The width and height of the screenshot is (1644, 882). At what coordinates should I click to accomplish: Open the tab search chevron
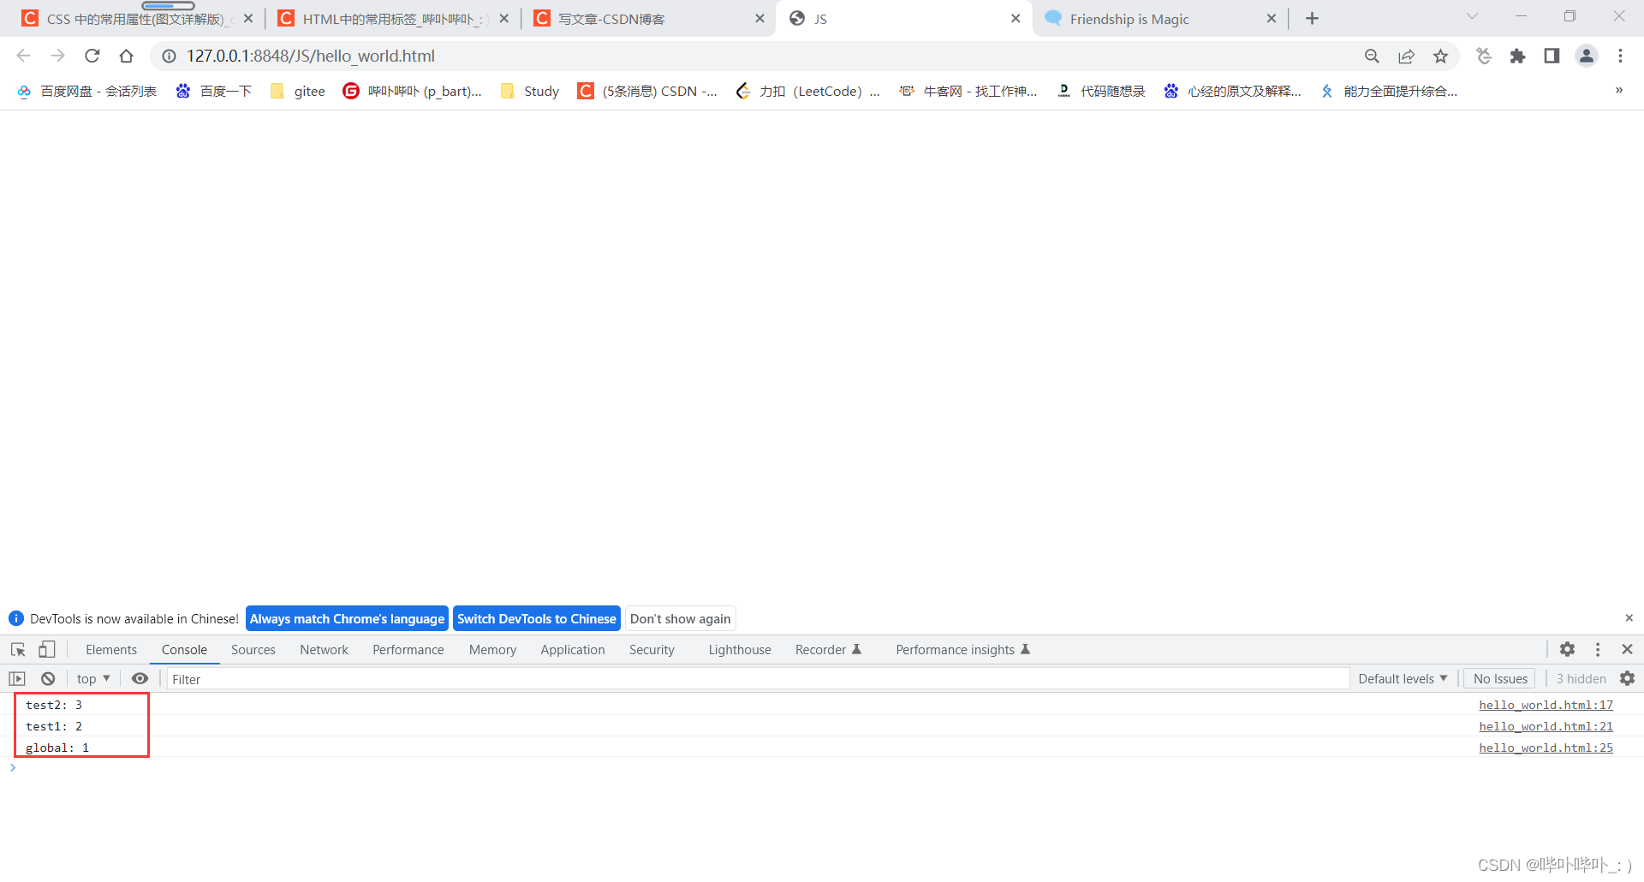tap(1472, 16)
